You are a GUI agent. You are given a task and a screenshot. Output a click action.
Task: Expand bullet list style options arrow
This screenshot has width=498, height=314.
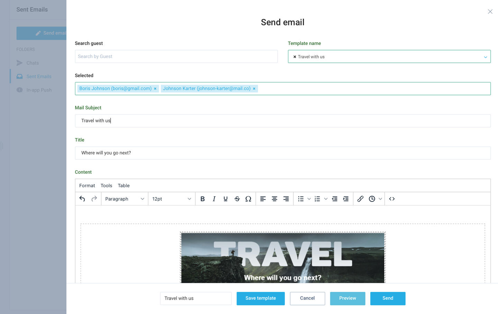point(309,199)
